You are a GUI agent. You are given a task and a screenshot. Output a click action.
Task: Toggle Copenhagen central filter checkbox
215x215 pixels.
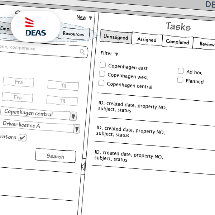coord(101,83)
